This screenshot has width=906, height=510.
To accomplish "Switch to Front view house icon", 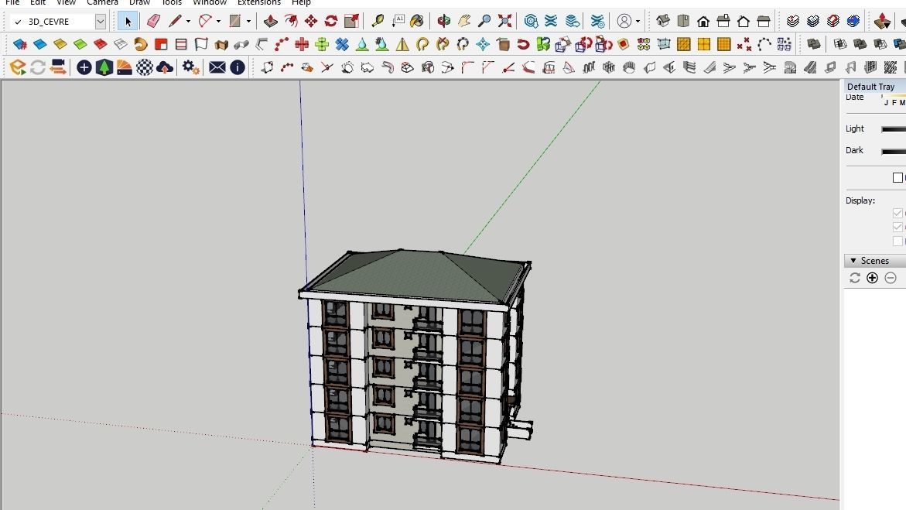I will [703, 22].
